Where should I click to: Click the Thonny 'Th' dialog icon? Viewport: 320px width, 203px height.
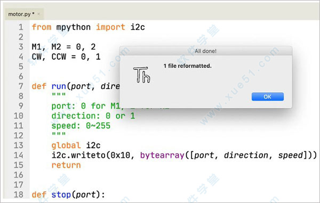click(x=142, y=75)
